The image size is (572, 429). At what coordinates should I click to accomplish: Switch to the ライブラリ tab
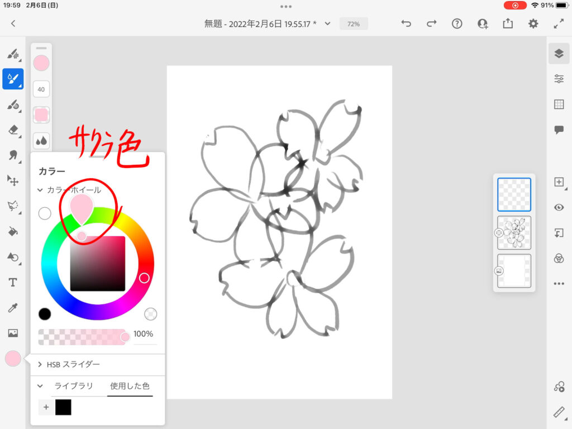pyautogui.click(x=73, y=386)
